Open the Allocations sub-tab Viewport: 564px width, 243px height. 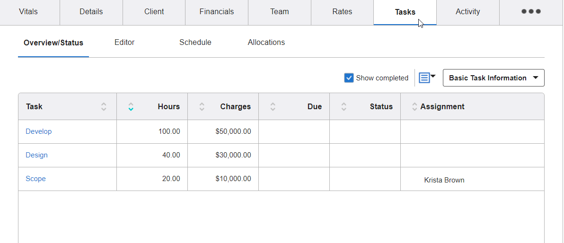(x=266, y=43)
